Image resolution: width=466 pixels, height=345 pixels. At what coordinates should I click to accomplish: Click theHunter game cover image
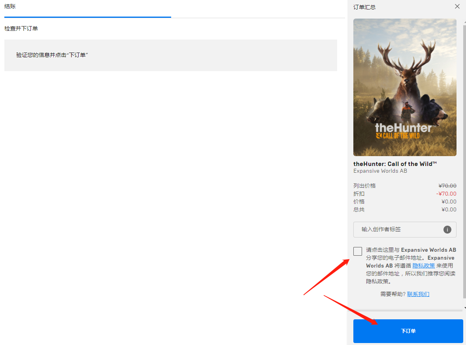[x=405, y=87]
